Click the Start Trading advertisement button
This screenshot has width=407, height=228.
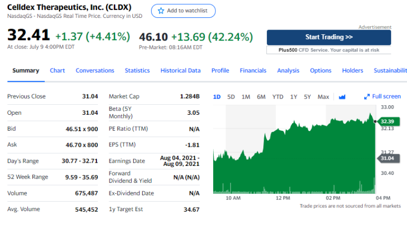point(329,37)
